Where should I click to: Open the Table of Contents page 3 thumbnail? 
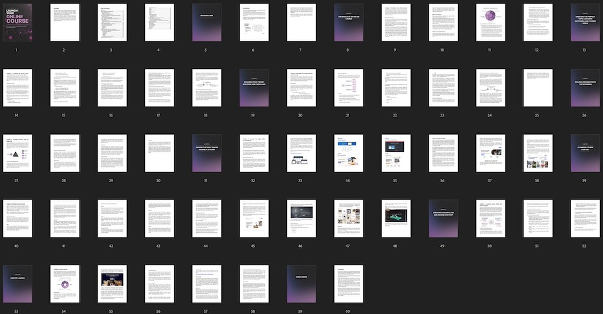pos(112,23)
